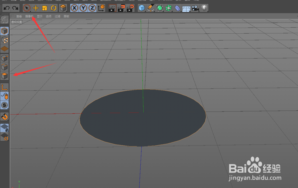Switch to Workplane mode orange grid
The width and height of the screenshot is (298, 188).
4,49
